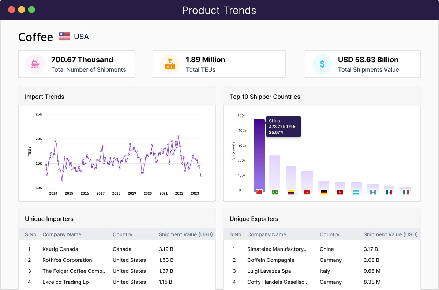This screenshot has height=290, width=439.
Task: Click the China tooltip showing 473.77k TEUs
Action: coord(284,126)
